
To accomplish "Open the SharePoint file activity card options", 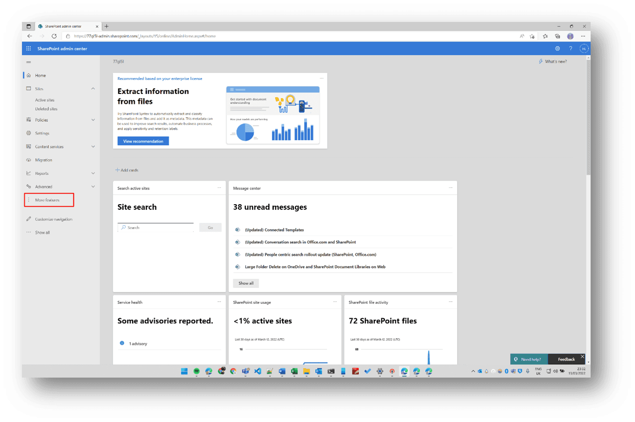I will (450, 302).
